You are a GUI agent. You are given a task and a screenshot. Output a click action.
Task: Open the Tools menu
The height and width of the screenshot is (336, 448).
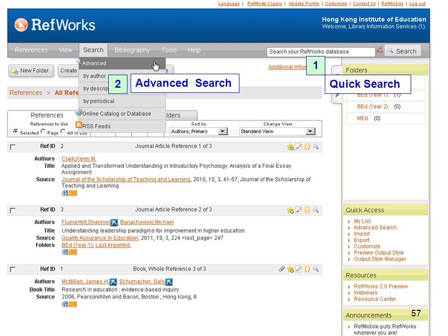(x=169, y=50)
